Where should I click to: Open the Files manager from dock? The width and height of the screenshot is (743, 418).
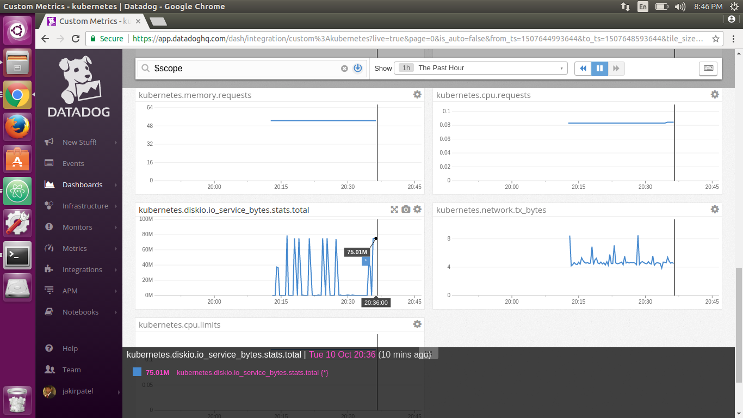click(x=17, y=63)
